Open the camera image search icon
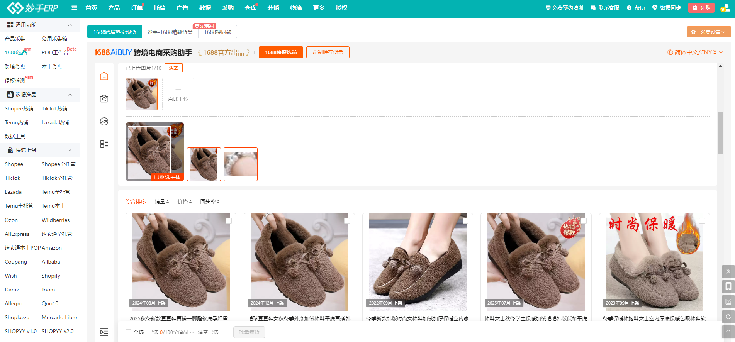 [104, 99]
